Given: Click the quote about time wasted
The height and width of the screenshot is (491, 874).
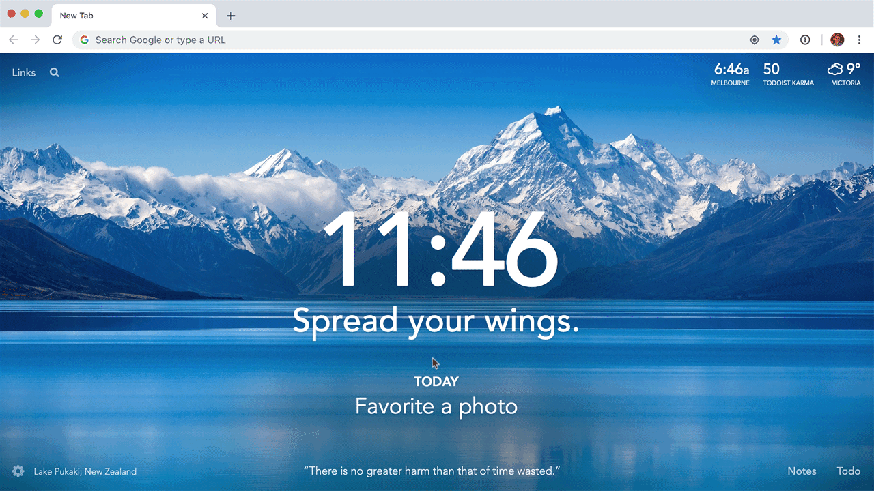Looking at the screenshot, I should click(x=432, y=471).
